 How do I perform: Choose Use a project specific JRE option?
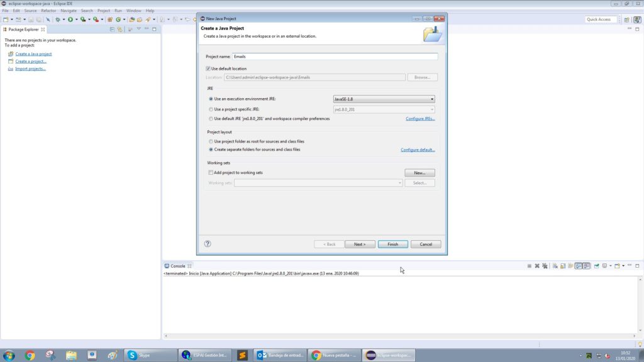(211, 109)
